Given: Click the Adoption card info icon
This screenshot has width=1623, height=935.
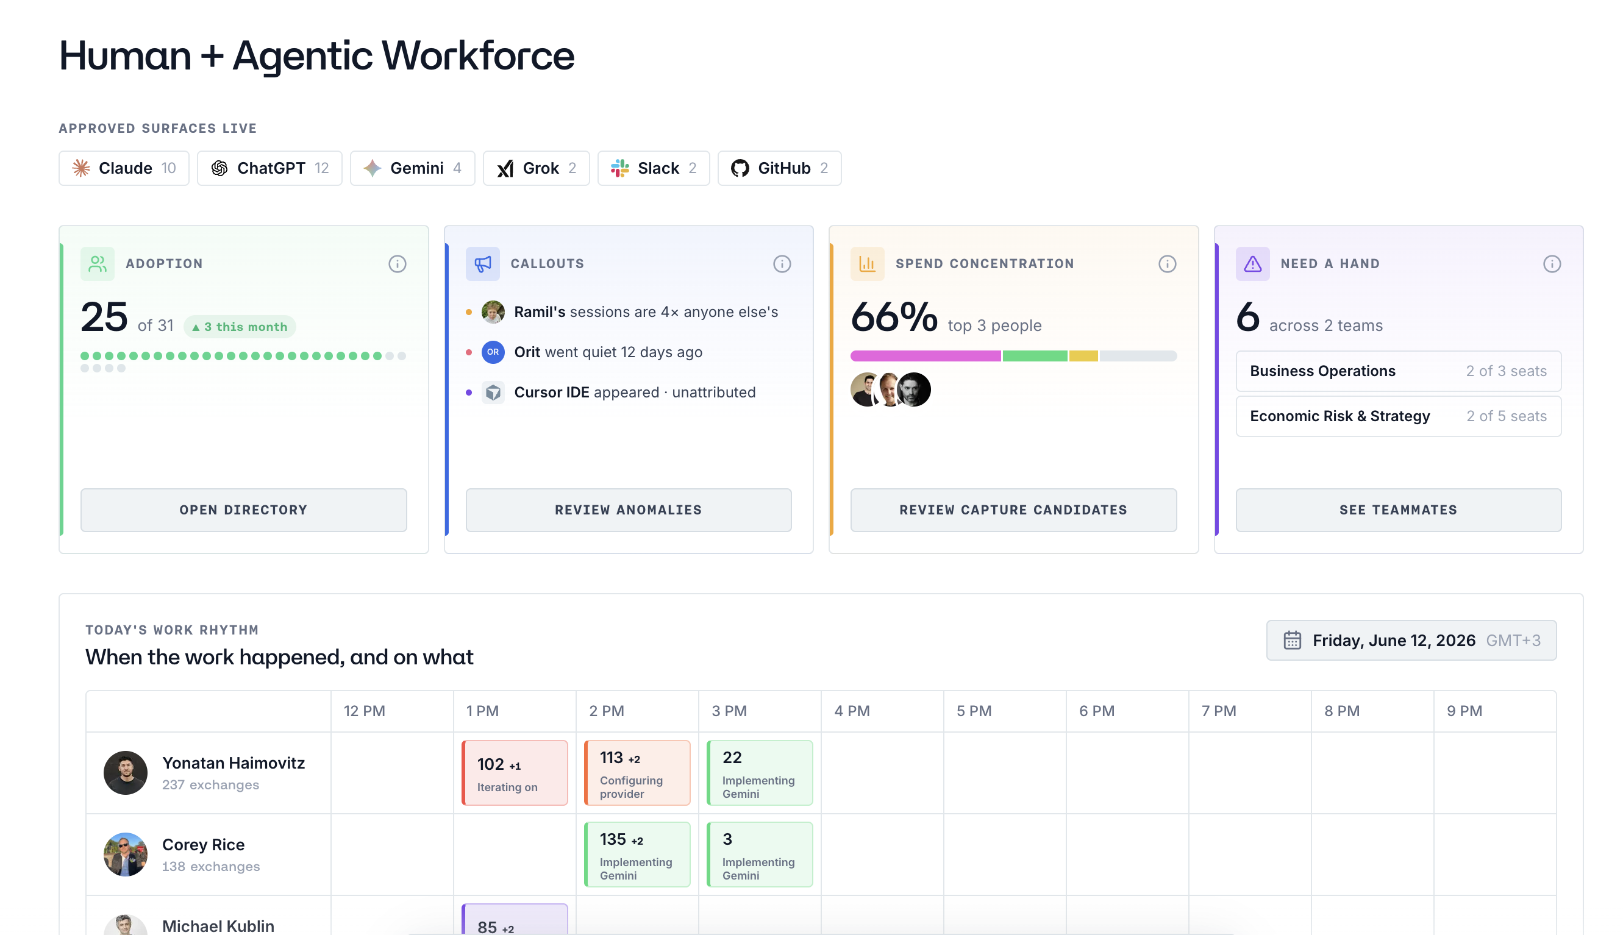Looking at the screenshot, I should click(397, 264).
